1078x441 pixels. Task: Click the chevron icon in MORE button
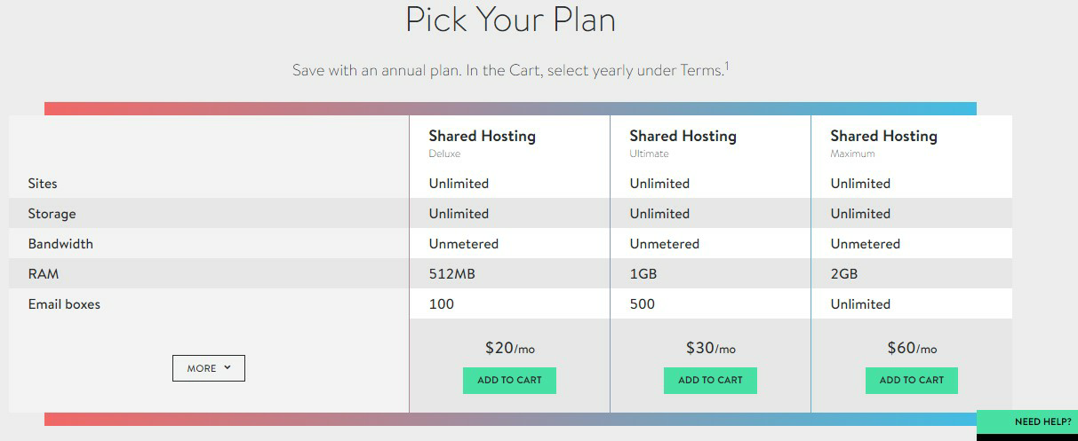coord(228,367)
